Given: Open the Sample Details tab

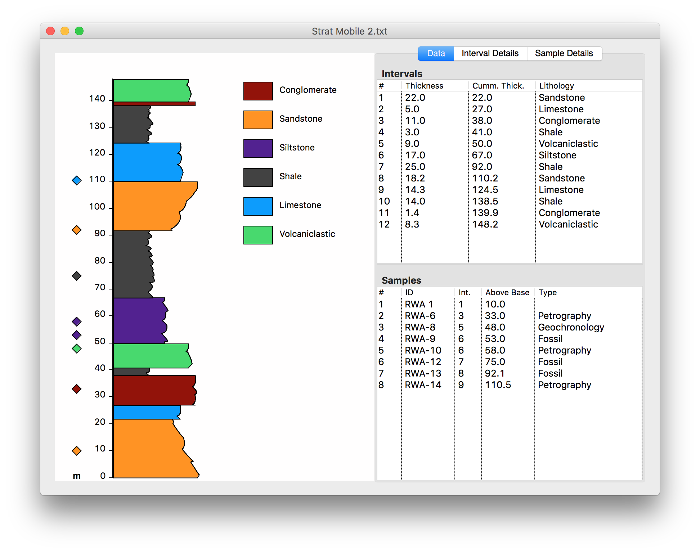Looking at the screenshot, I should pyautogui.click(x=564, y=54).
